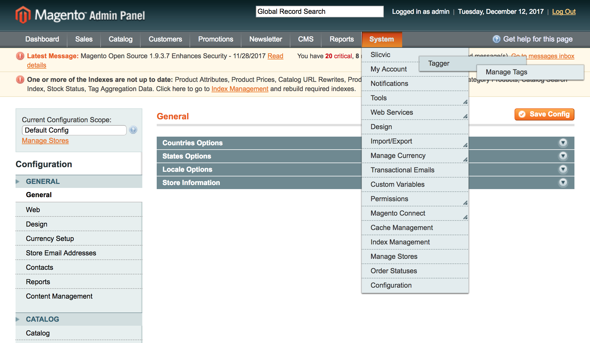Click the Latest Message warning icon
The width and height of the screenshot is (590, 343).
[x=20, y=56]
